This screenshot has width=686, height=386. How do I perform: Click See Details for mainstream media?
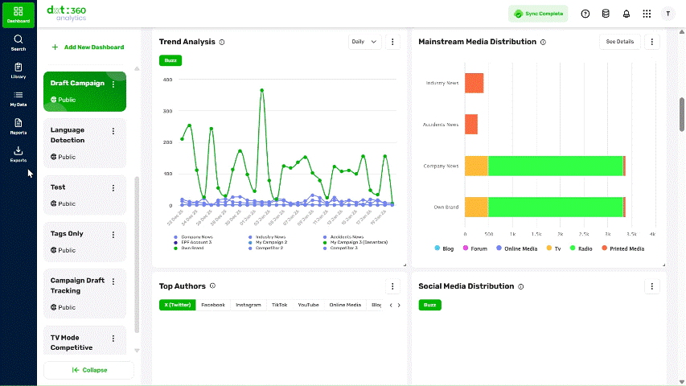[619, 42]
